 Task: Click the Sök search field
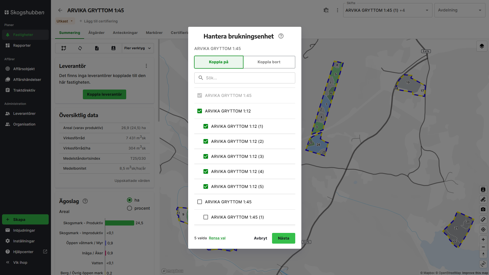(245, 78)
